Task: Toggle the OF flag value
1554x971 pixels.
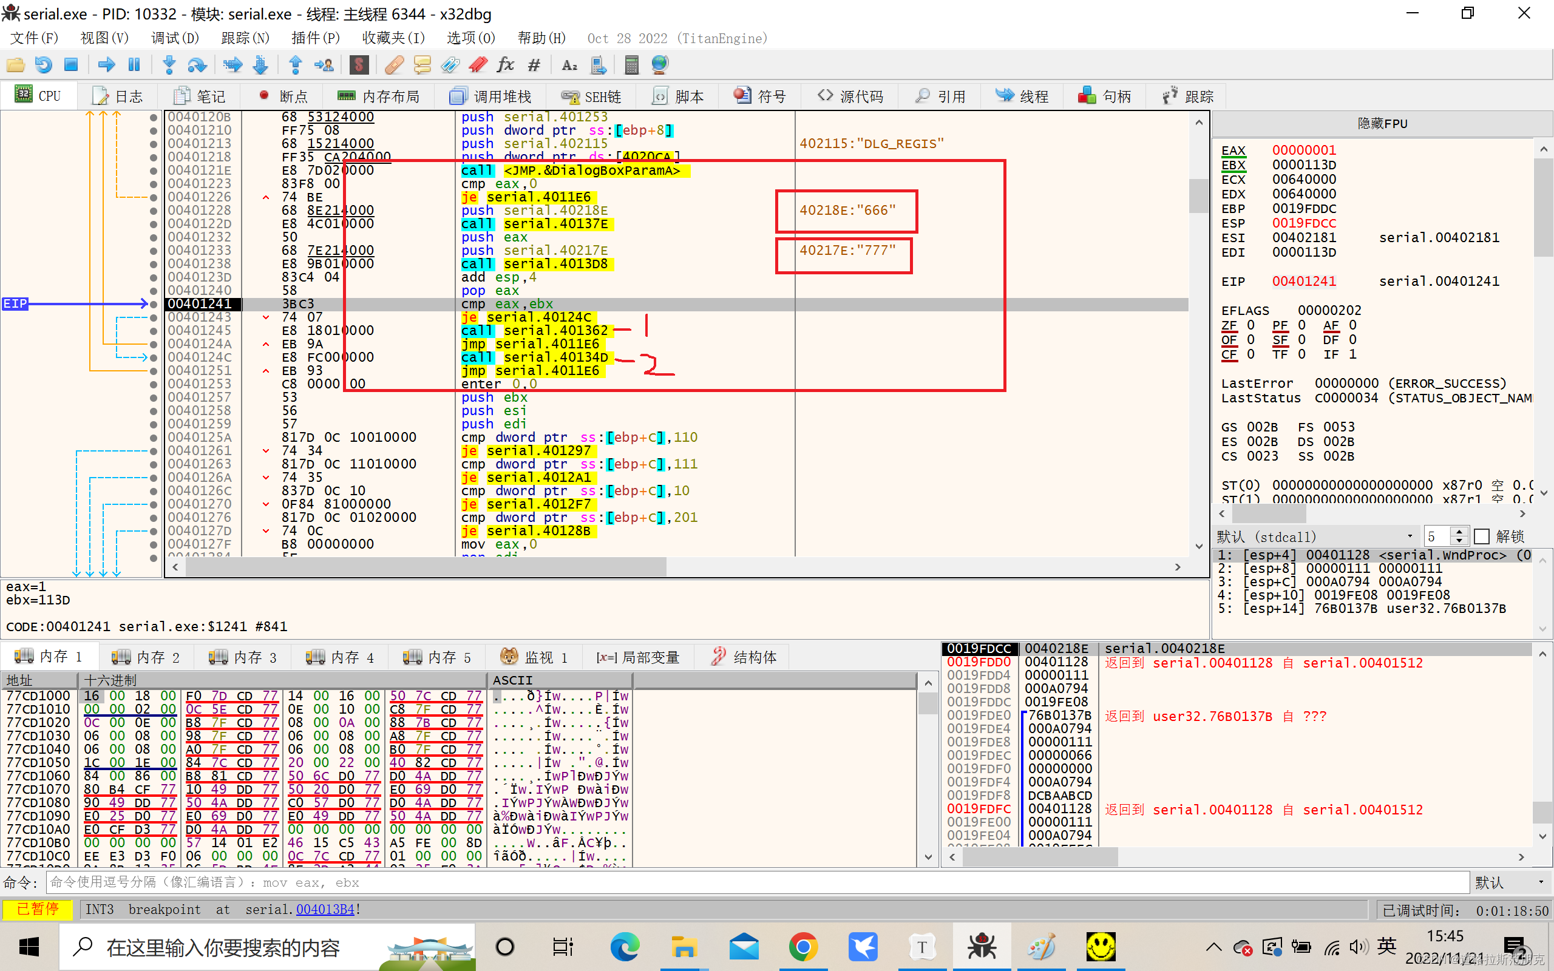Action: point(1250,340)
